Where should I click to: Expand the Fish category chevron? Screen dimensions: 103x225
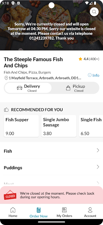98,150
